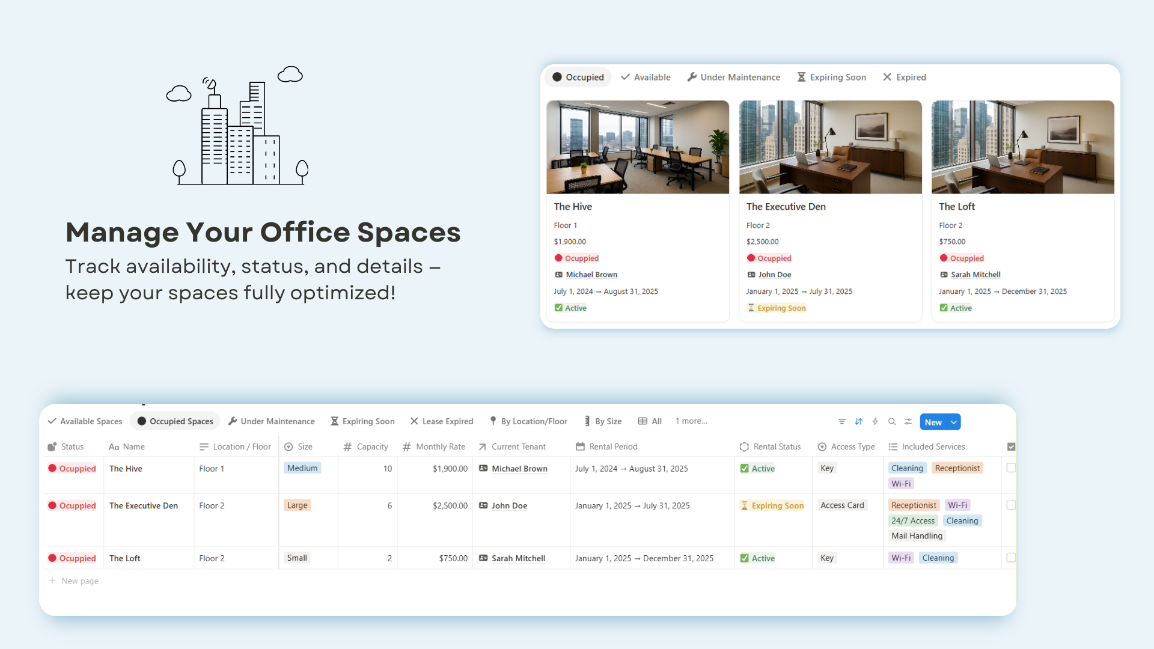Click Michael Brown contact icon in table

(x=483, y=468)
